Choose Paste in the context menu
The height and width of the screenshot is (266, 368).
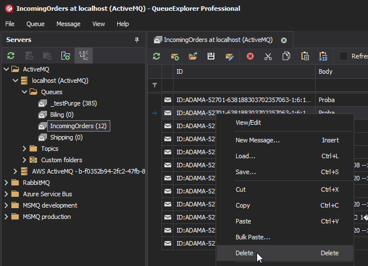coord(285,221)
